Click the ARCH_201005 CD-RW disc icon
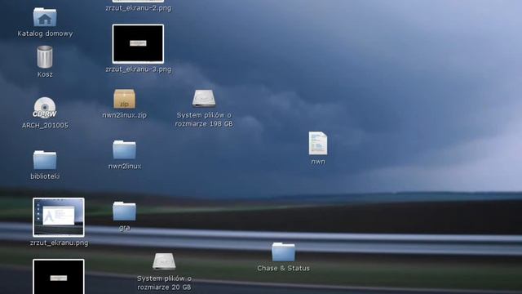Viewport: 522px width, 294px height. 45,107
